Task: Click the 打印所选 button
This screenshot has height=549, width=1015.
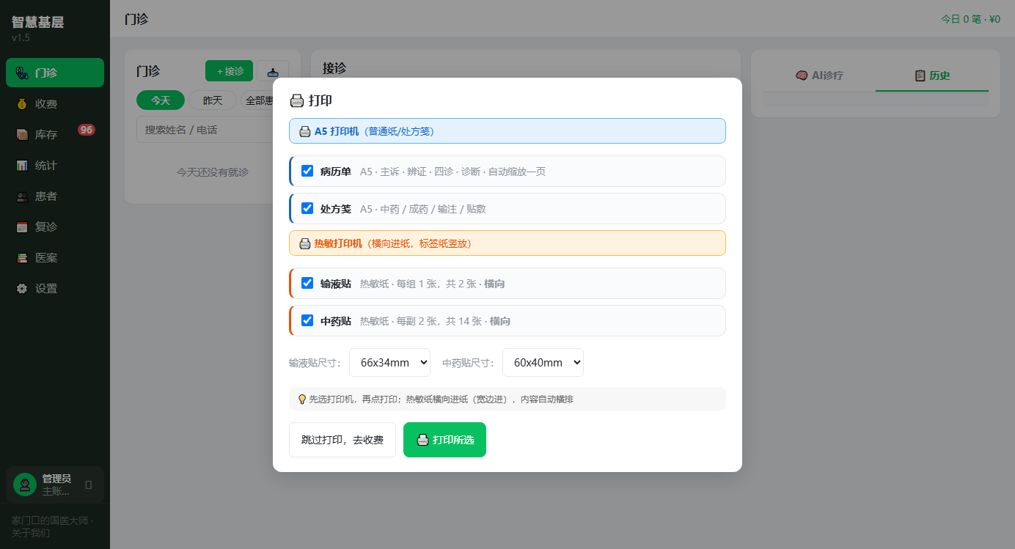Action: click(x=444, y=440)
